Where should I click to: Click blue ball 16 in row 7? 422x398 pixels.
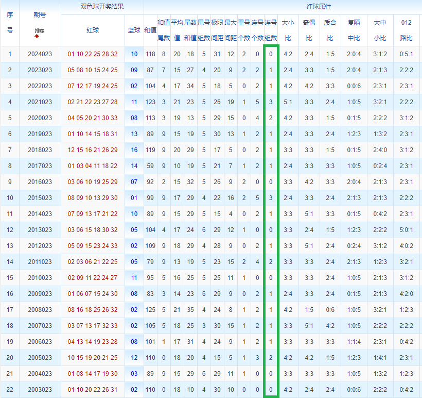[x=134, y=150]
